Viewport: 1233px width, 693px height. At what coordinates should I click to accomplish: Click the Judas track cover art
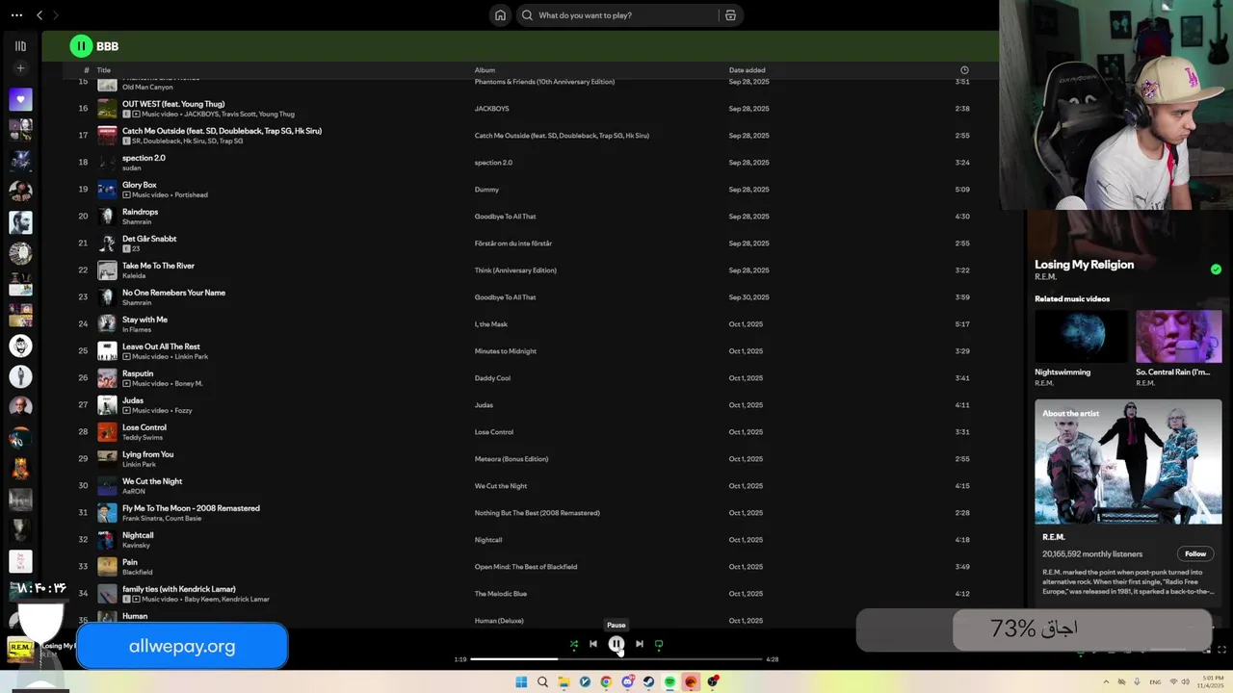click(107, 405)
